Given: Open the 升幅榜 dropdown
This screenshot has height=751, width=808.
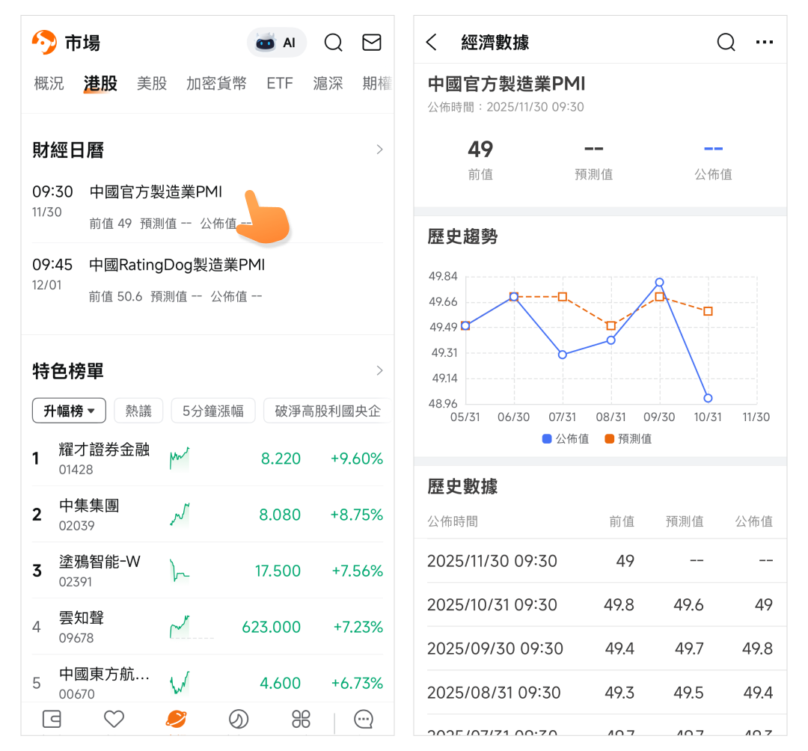Looking at the screenshot, I should [69, 411].
